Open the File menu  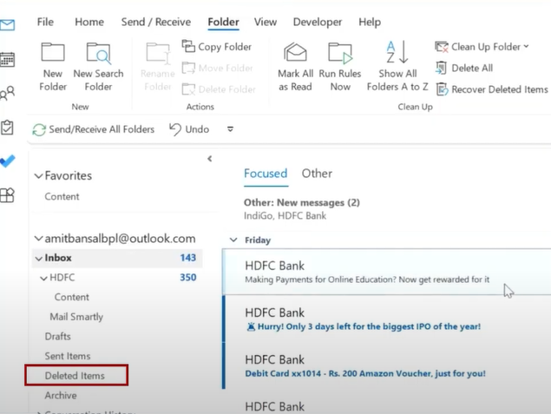coord(45,22)
